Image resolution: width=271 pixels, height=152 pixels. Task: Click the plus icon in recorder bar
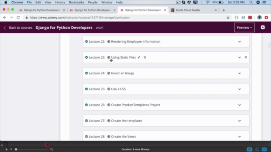7,149
